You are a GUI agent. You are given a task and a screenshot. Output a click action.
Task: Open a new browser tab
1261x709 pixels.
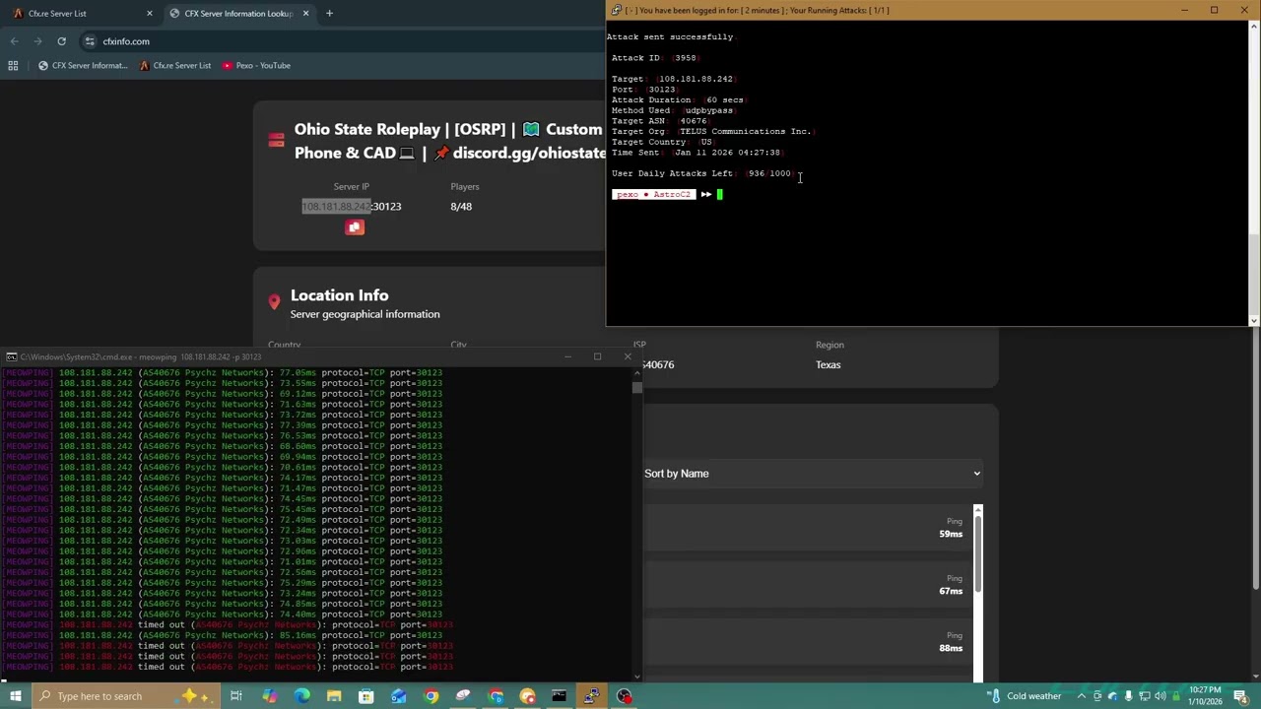[x=329, y=13]
